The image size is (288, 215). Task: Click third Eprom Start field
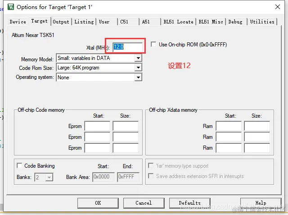[x=97, y=148]
